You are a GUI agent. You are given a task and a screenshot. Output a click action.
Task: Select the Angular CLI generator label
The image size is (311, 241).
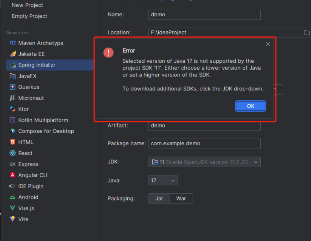pyautogui.click(x=33, y=175)
